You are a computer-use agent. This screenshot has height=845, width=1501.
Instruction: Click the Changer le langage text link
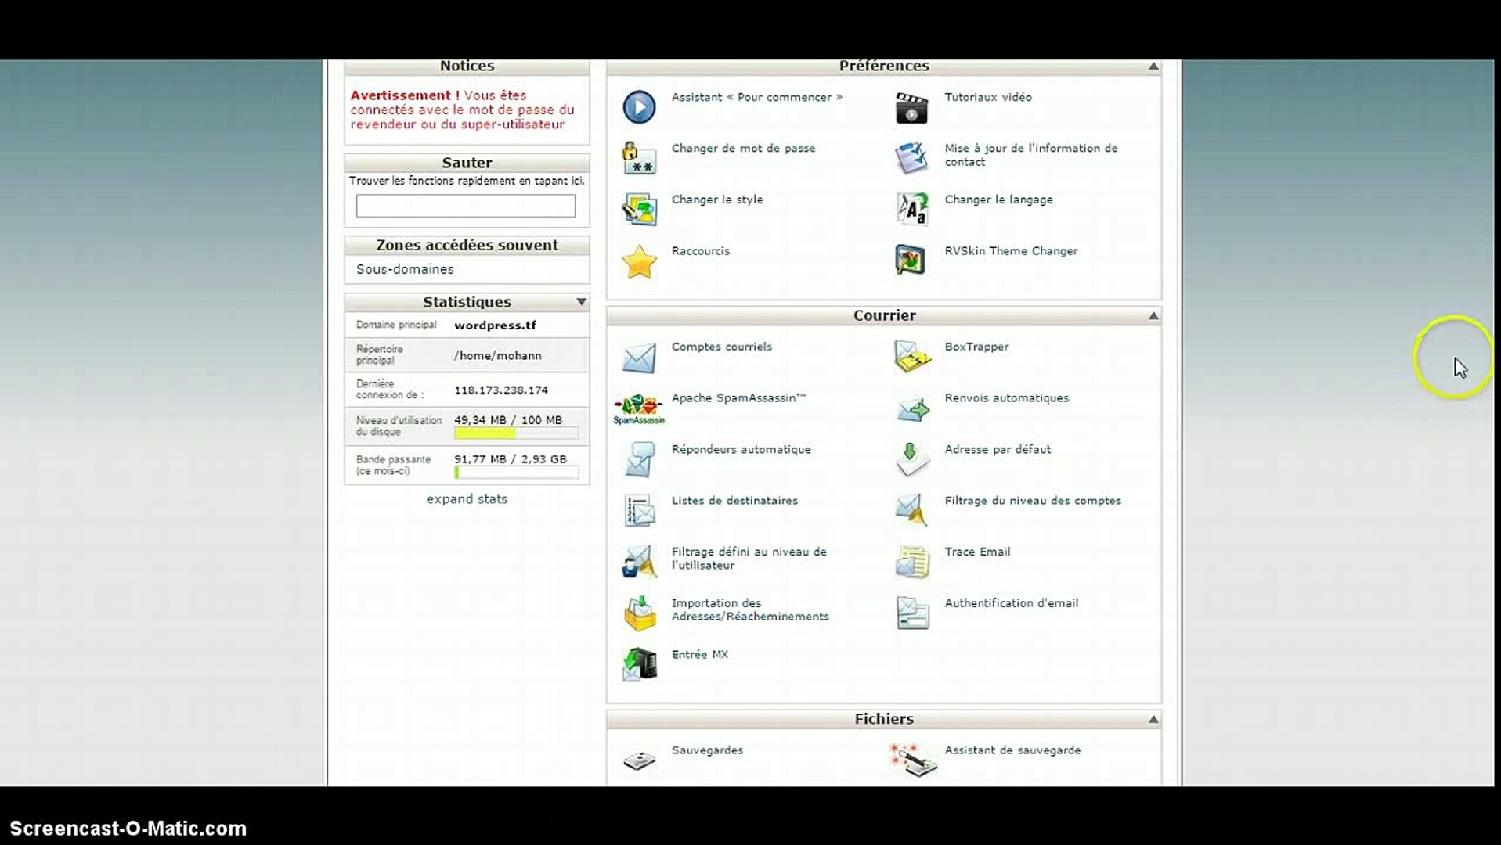[x=998, y=200]
